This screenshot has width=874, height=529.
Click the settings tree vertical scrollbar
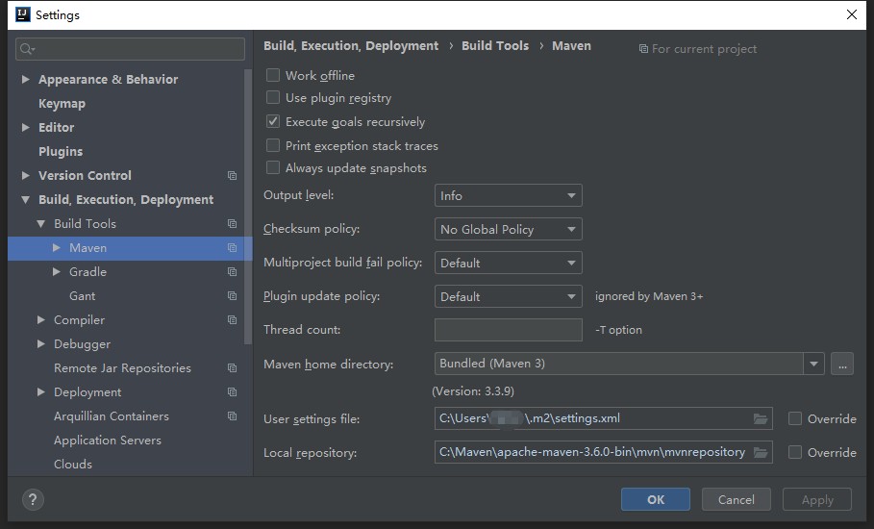point(248,206)
